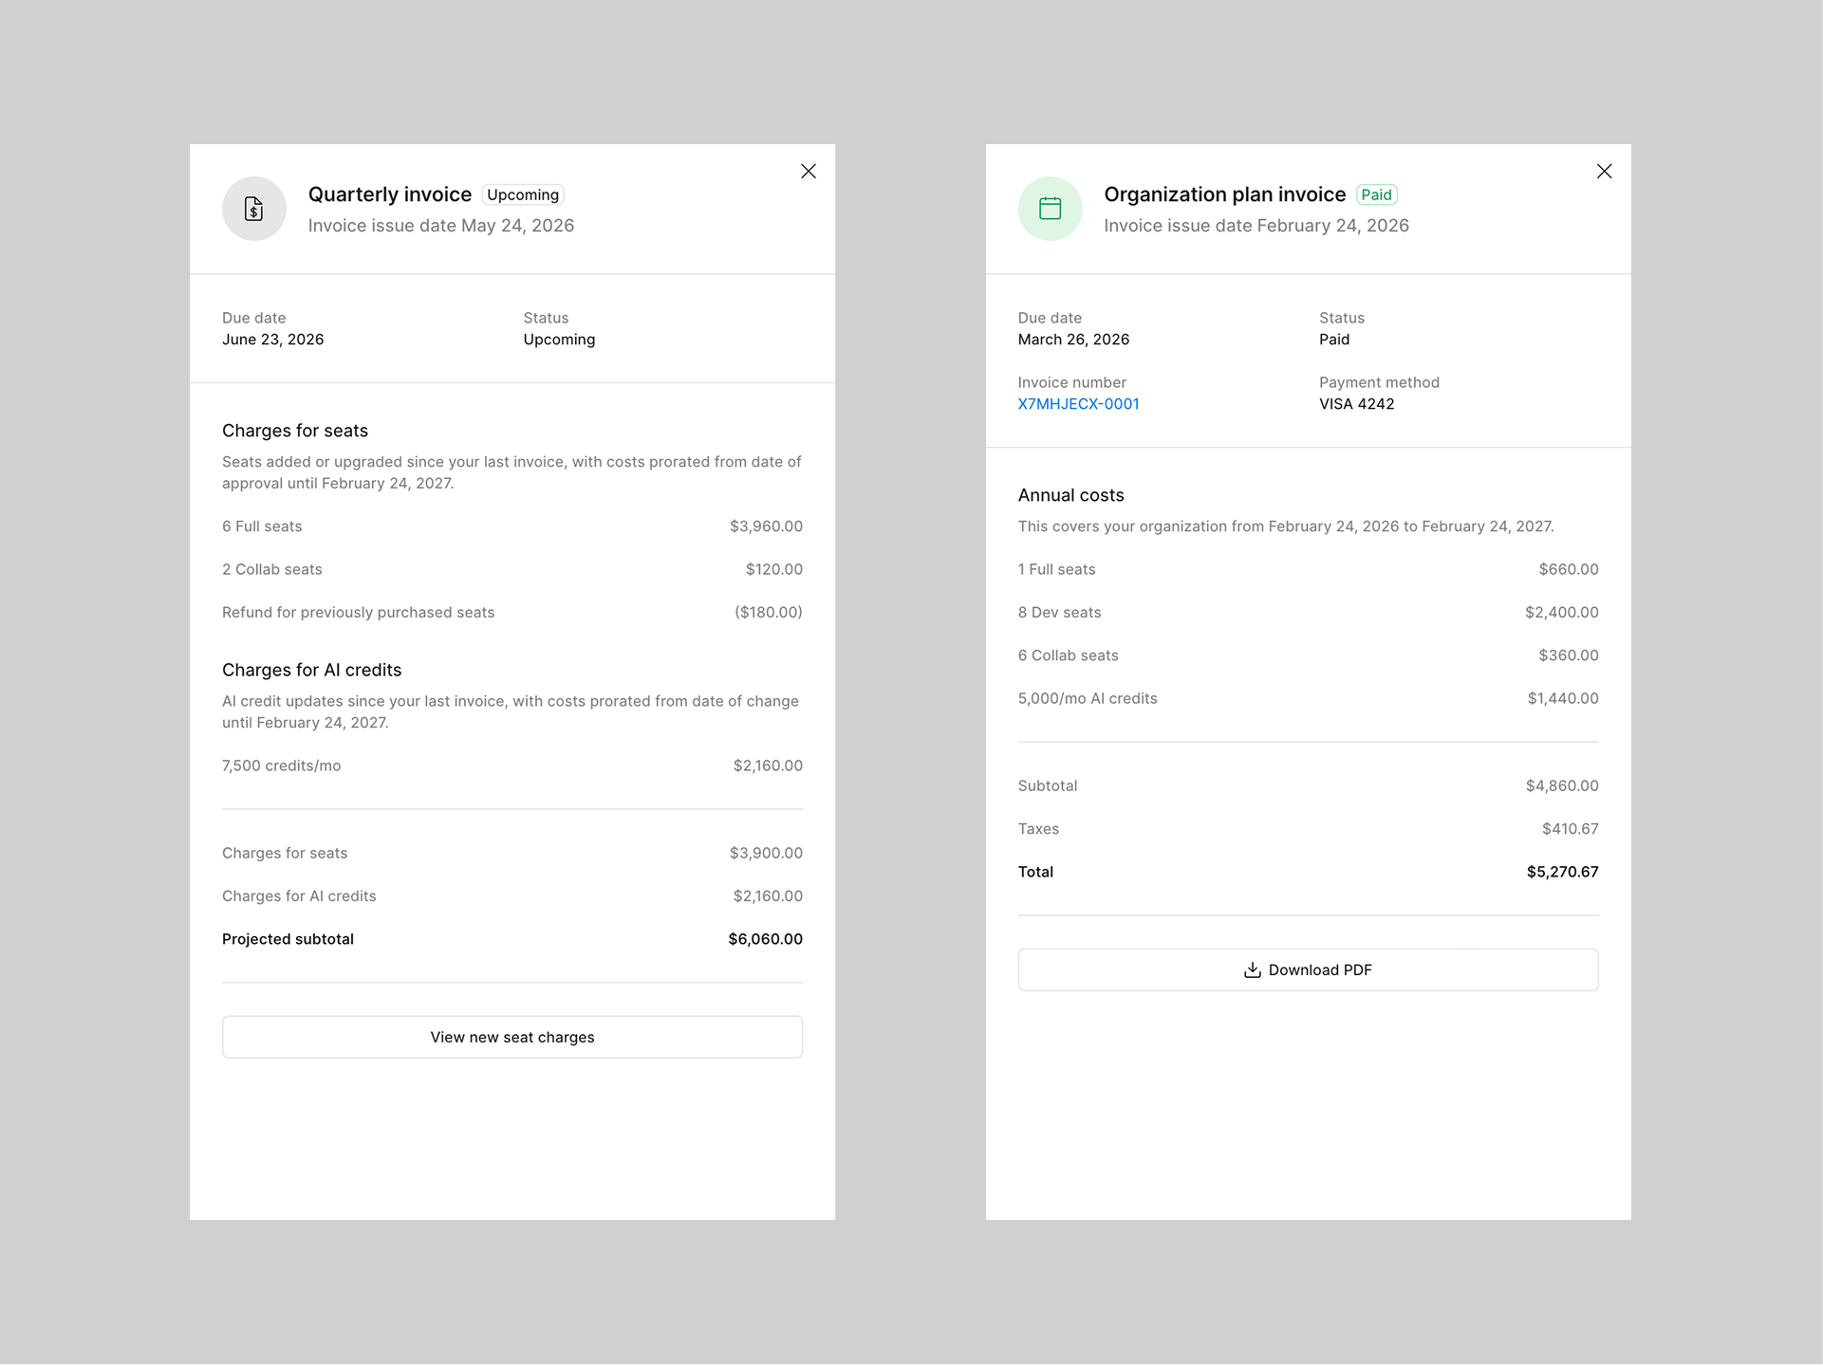Select the Charges for AI credits heading
1823x1365 pixels.
pyautogui.click(x=311, y=670)
